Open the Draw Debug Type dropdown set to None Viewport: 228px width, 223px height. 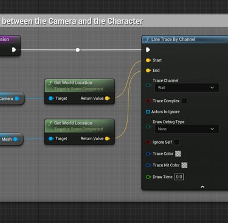(187, 129)
